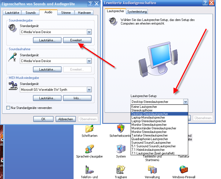Screen dimensions: 221x179
Task: Click Erweitert button under Soundwiedergabe
Action: point(77,40)
